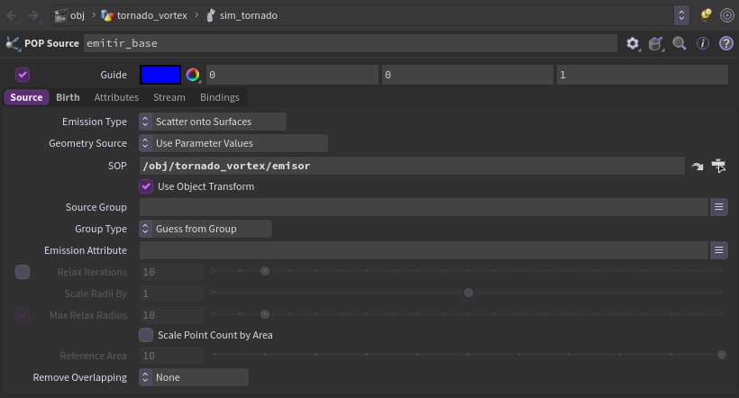Open the path history up-down arrows

pyautogui.click(x=681, y=15)
